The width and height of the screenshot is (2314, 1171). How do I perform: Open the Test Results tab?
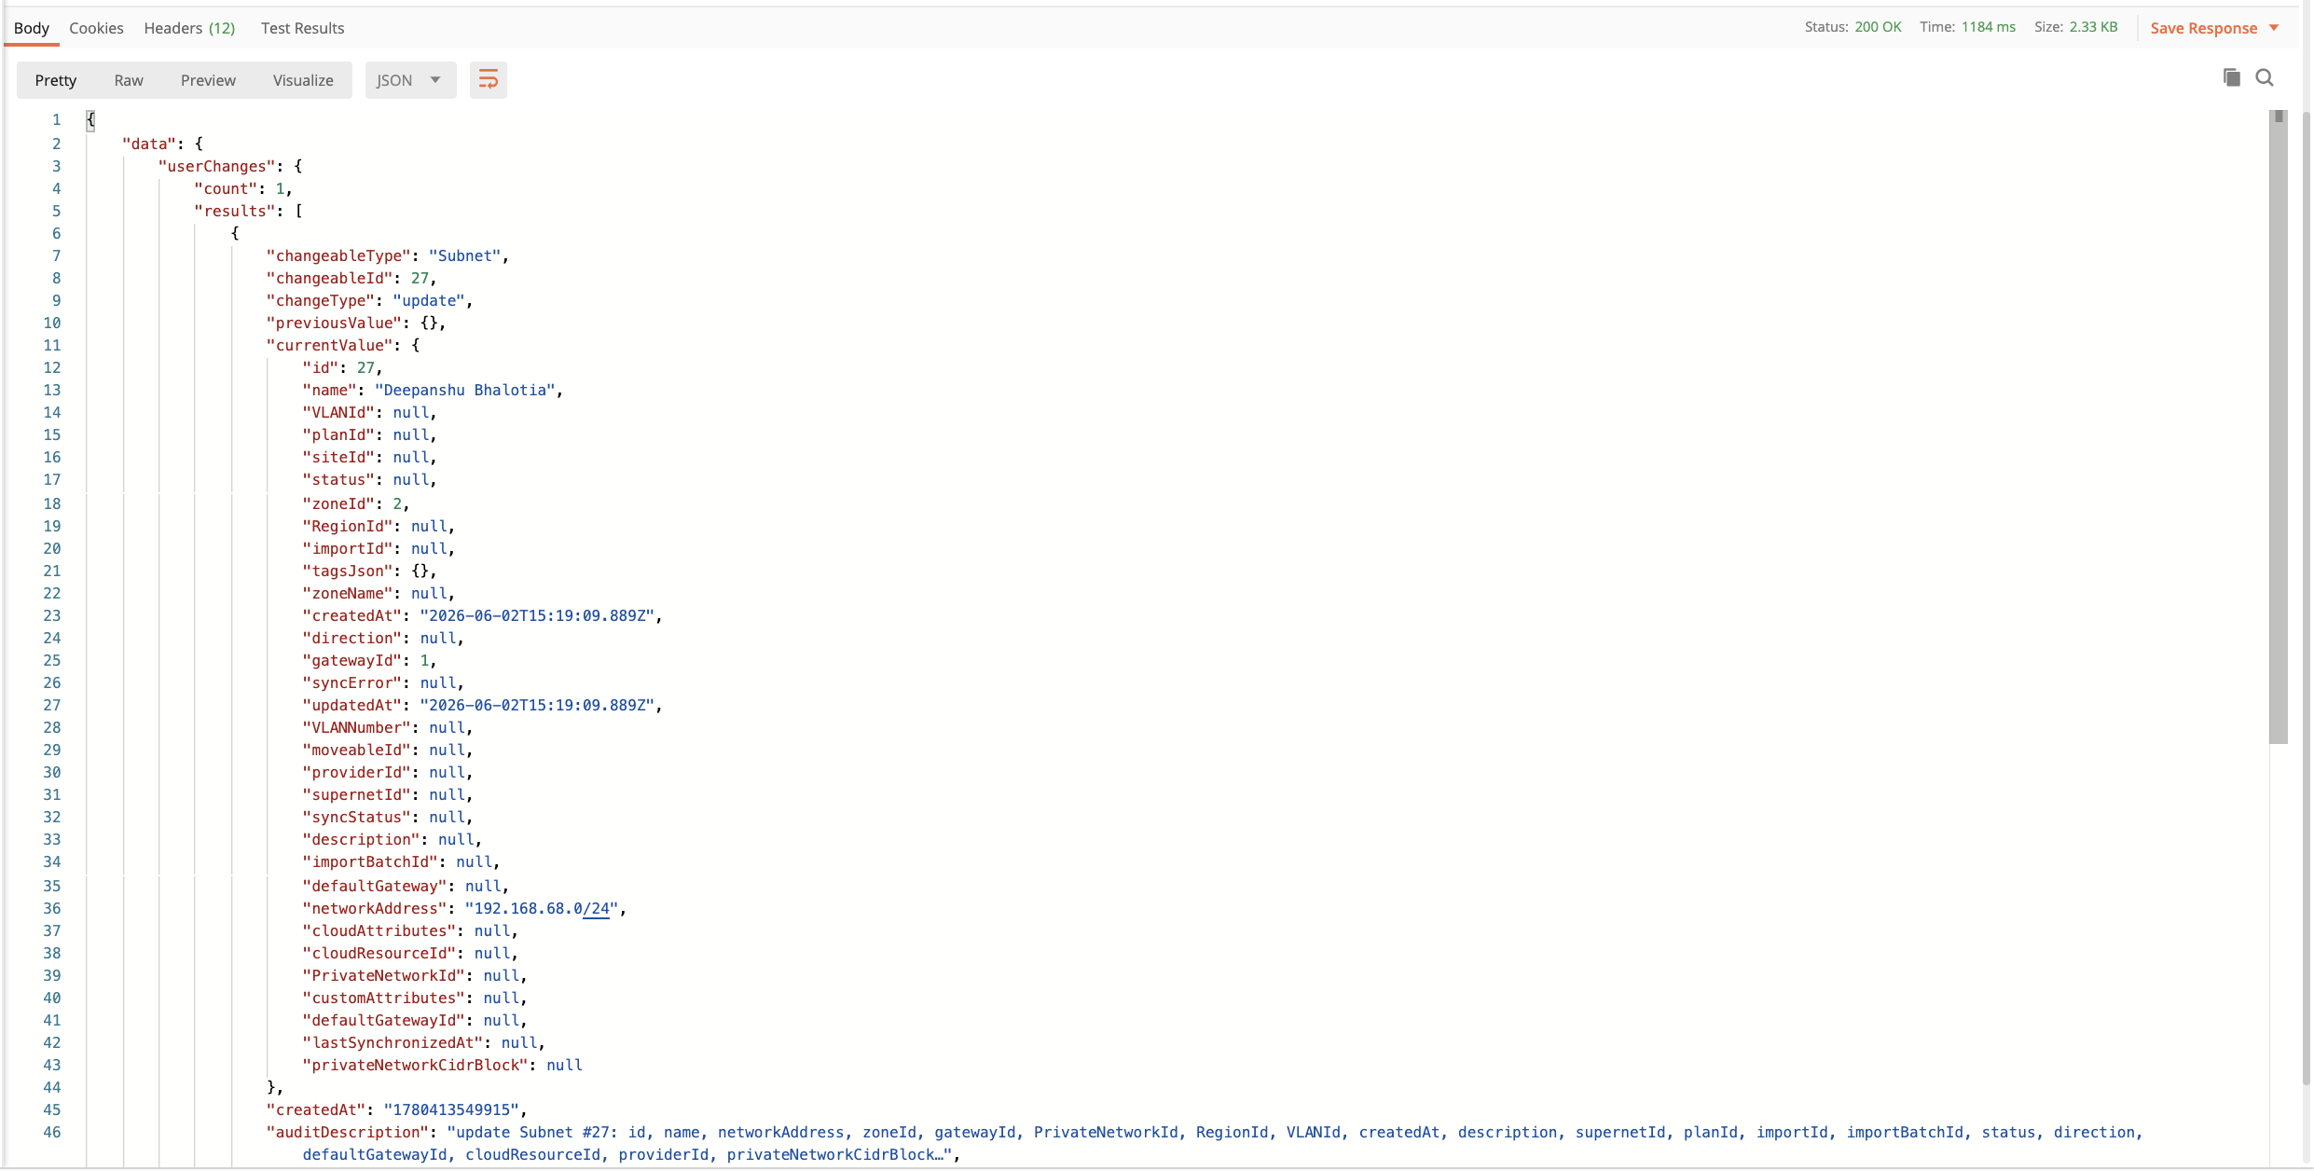tap(302, 28)
